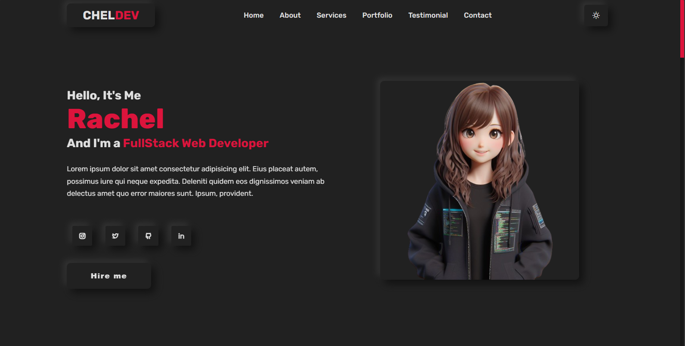The width and height of the screenshot is (685, 346).
Task: Open the Services nav link
Action: (x=331, y=15)
